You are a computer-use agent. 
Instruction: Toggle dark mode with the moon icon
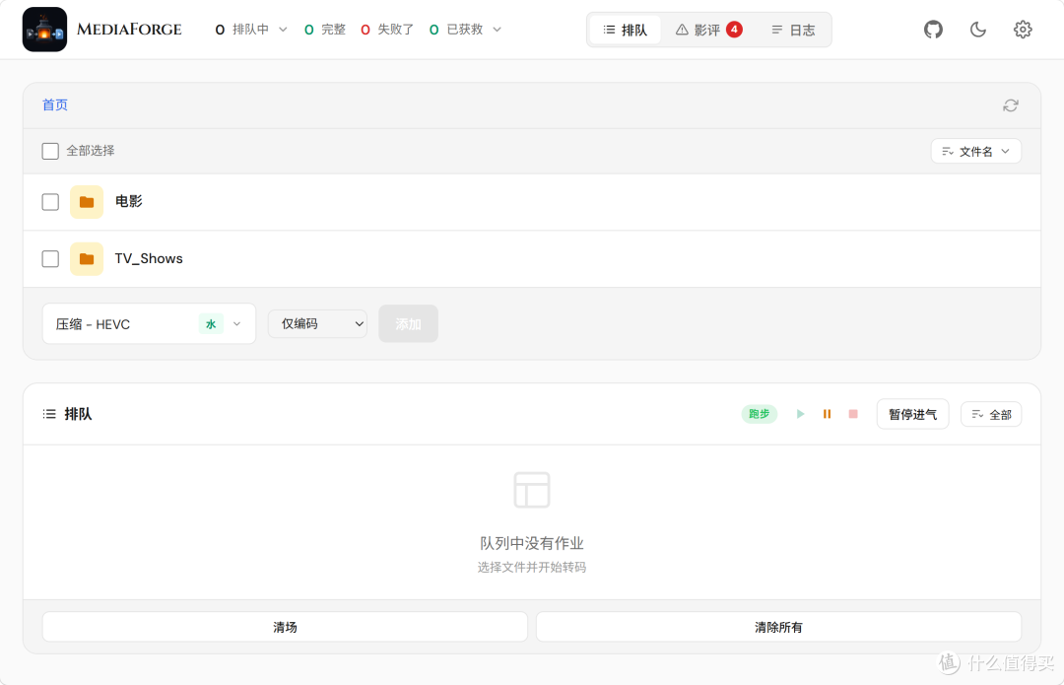(978, 30)
